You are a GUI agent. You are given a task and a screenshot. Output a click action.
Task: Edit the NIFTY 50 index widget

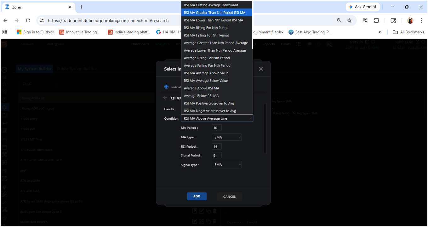click(x=367, y=42)
